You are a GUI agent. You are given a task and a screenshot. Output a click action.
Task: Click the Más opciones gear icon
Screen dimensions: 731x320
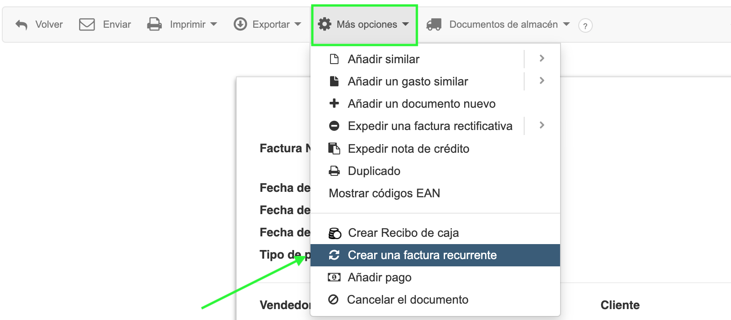tap(325, 24)
